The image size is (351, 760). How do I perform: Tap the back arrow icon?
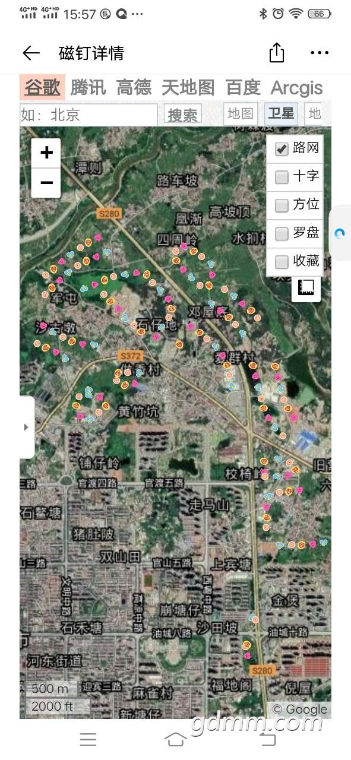[31, 53]
